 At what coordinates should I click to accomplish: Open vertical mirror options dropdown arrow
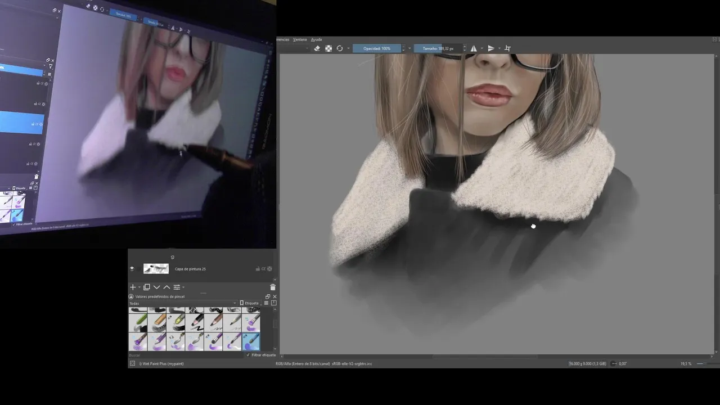[498, 48]
